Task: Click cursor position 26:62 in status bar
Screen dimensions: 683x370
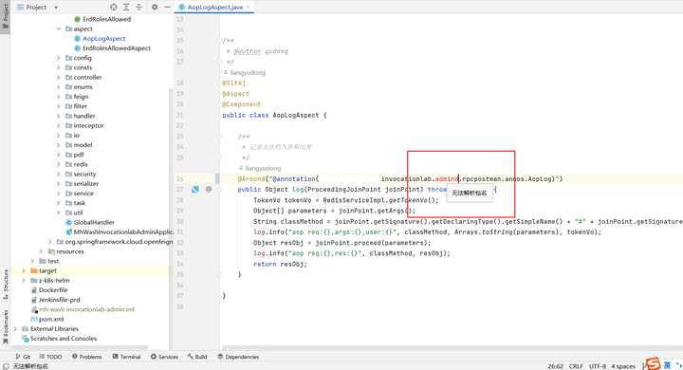Action: [x=555, y=366]
